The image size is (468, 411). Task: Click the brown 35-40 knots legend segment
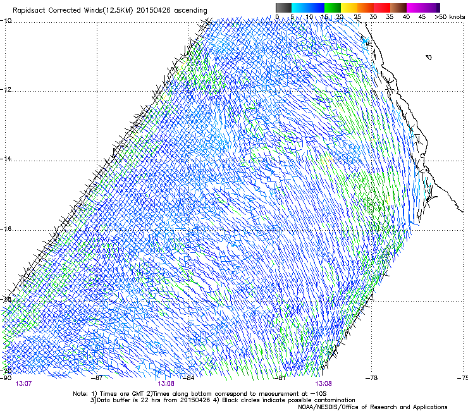(x=398, y=8)
